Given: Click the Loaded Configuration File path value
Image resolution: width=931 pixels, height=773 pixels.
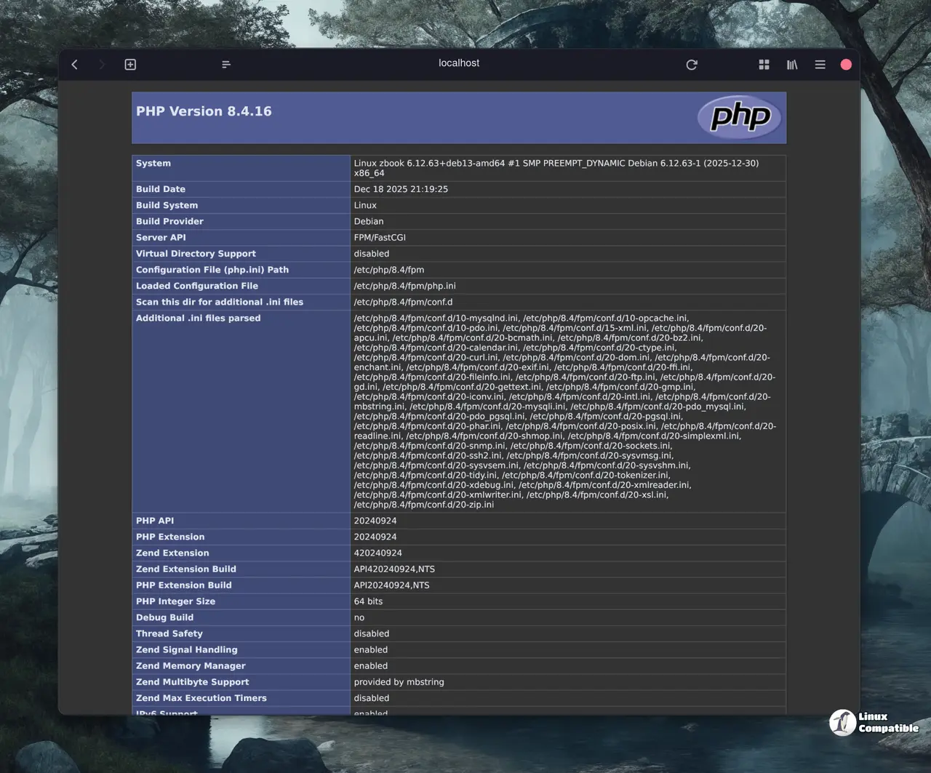Looking at the screenshot, I should [x=404, y=286].
